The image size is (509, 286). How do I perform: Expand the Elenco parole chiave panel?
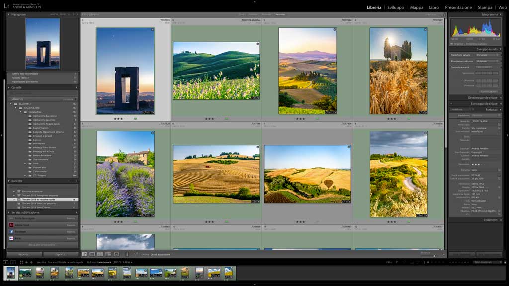click(500, 104)
